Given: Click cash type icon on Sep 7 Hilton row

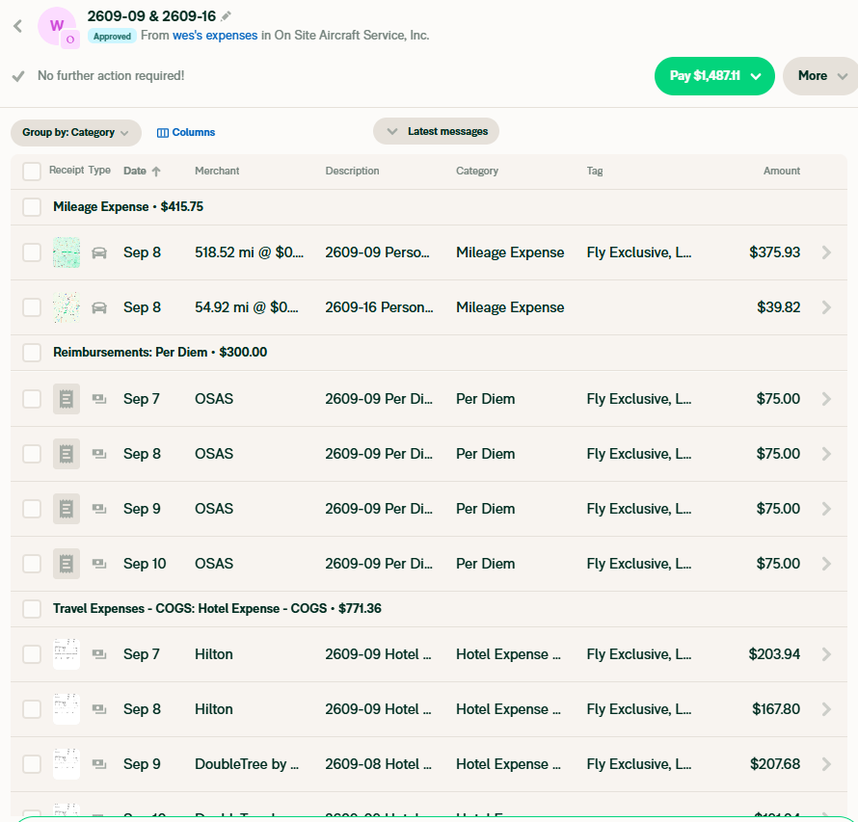Looking at the screenshot, I should pos(99,654).
